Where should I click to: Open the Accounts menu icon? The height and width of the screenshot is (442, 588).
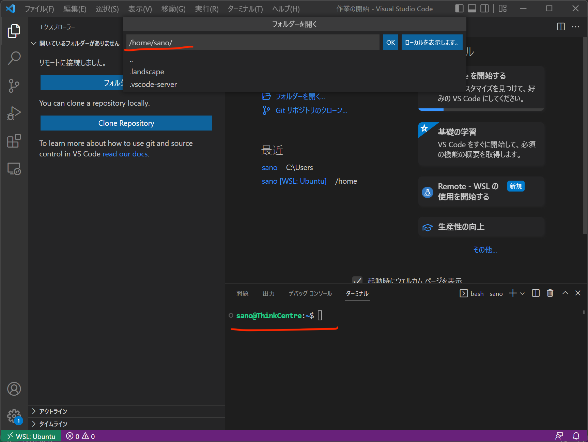[14, 389]
